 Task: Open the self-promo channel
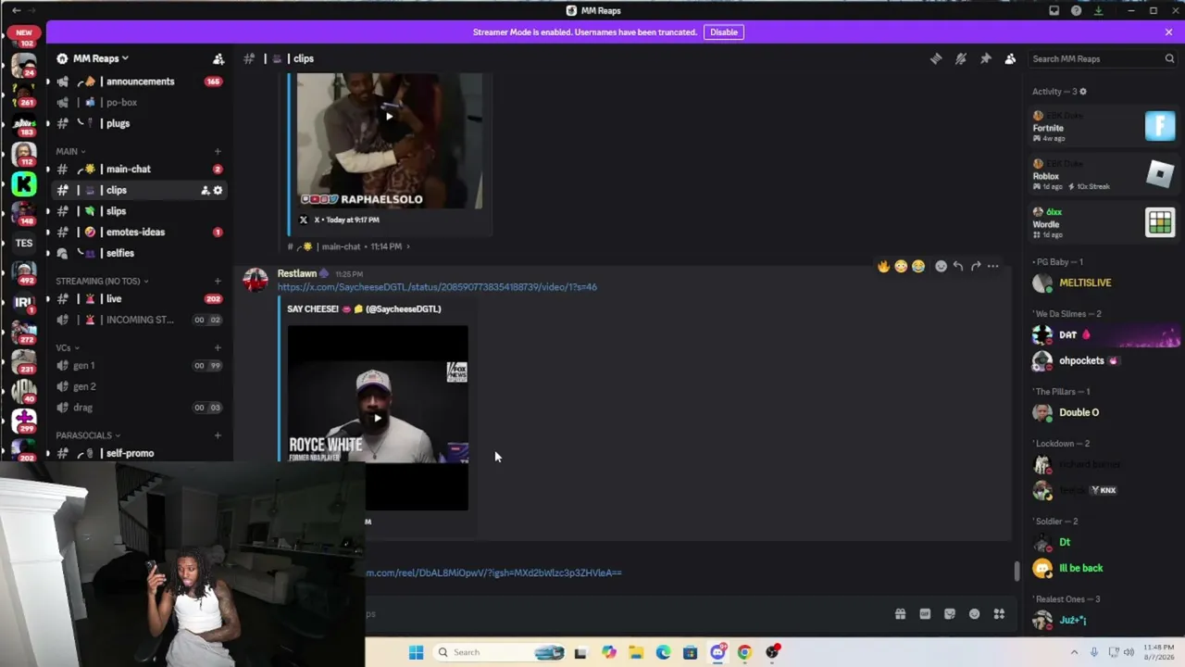(139, 453)
